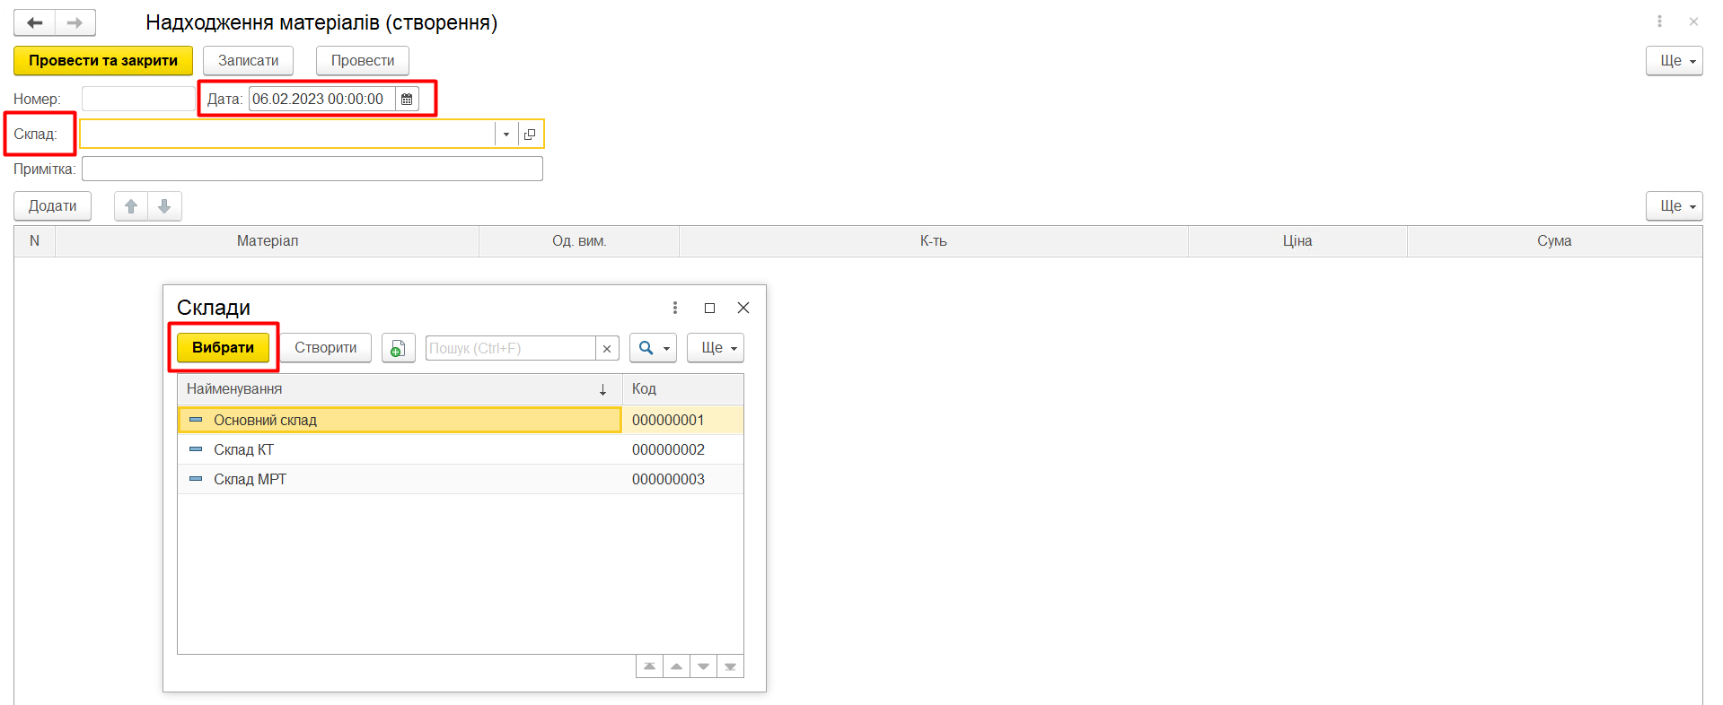Click the Провести та закрити button
The height and width of the screenshot is (705, 1723).
point(103,61)
